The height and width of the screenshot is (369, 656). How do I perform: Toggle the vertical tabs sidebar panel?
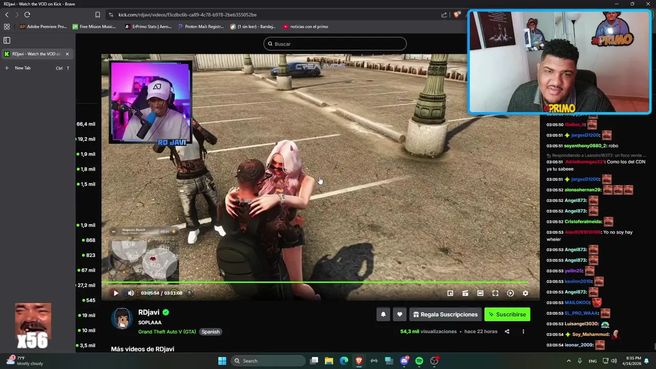7,40
